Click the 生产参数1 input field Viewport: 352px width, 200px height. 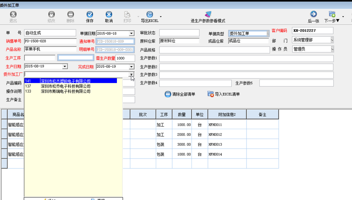coord(246,58)
